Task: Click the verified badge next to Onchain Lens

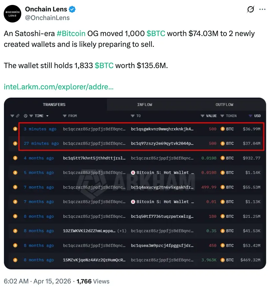Action: (72, 10)
